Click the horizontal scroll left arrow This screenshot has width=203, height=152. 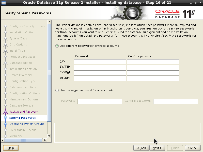tap(3, 140)
